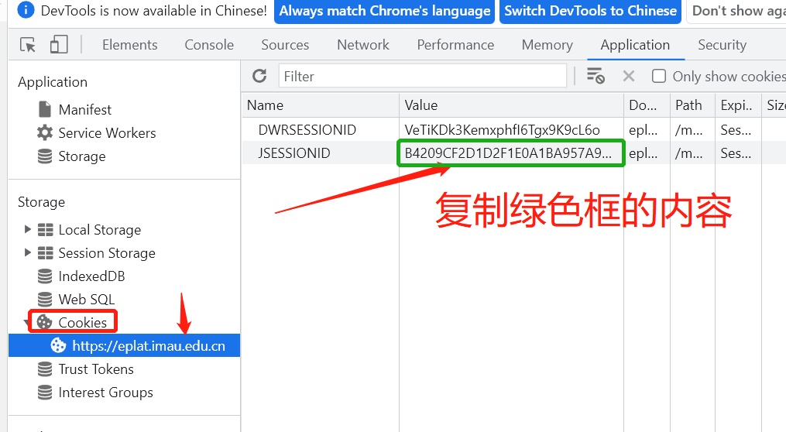The image size is (786, 432).
Task: Click the Interest Groups database icon
Action: [x=45, y=393]
